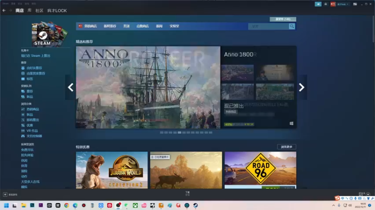The width and height of the screenshot is (375, 210).
Task: Click the page vertical scrollbar
Action: (x=373, y=30)
